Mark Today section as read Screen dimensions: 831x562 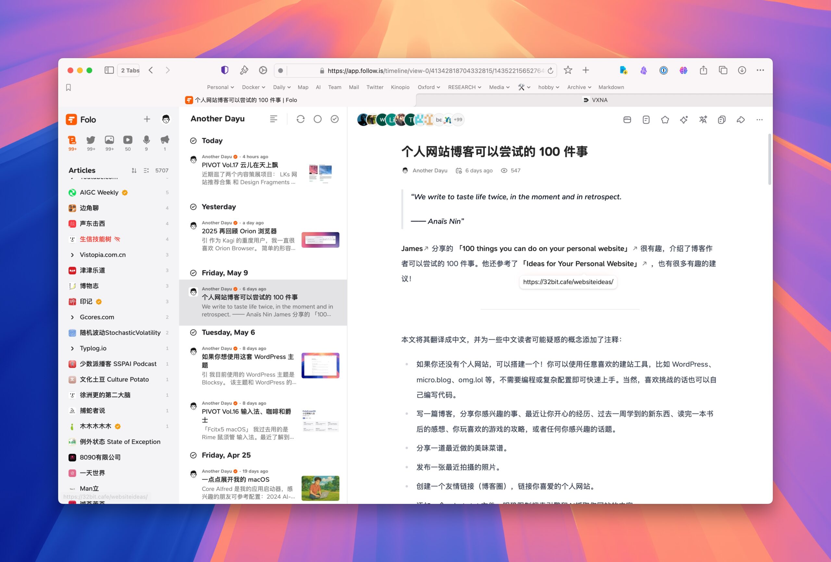pos(193,141)
